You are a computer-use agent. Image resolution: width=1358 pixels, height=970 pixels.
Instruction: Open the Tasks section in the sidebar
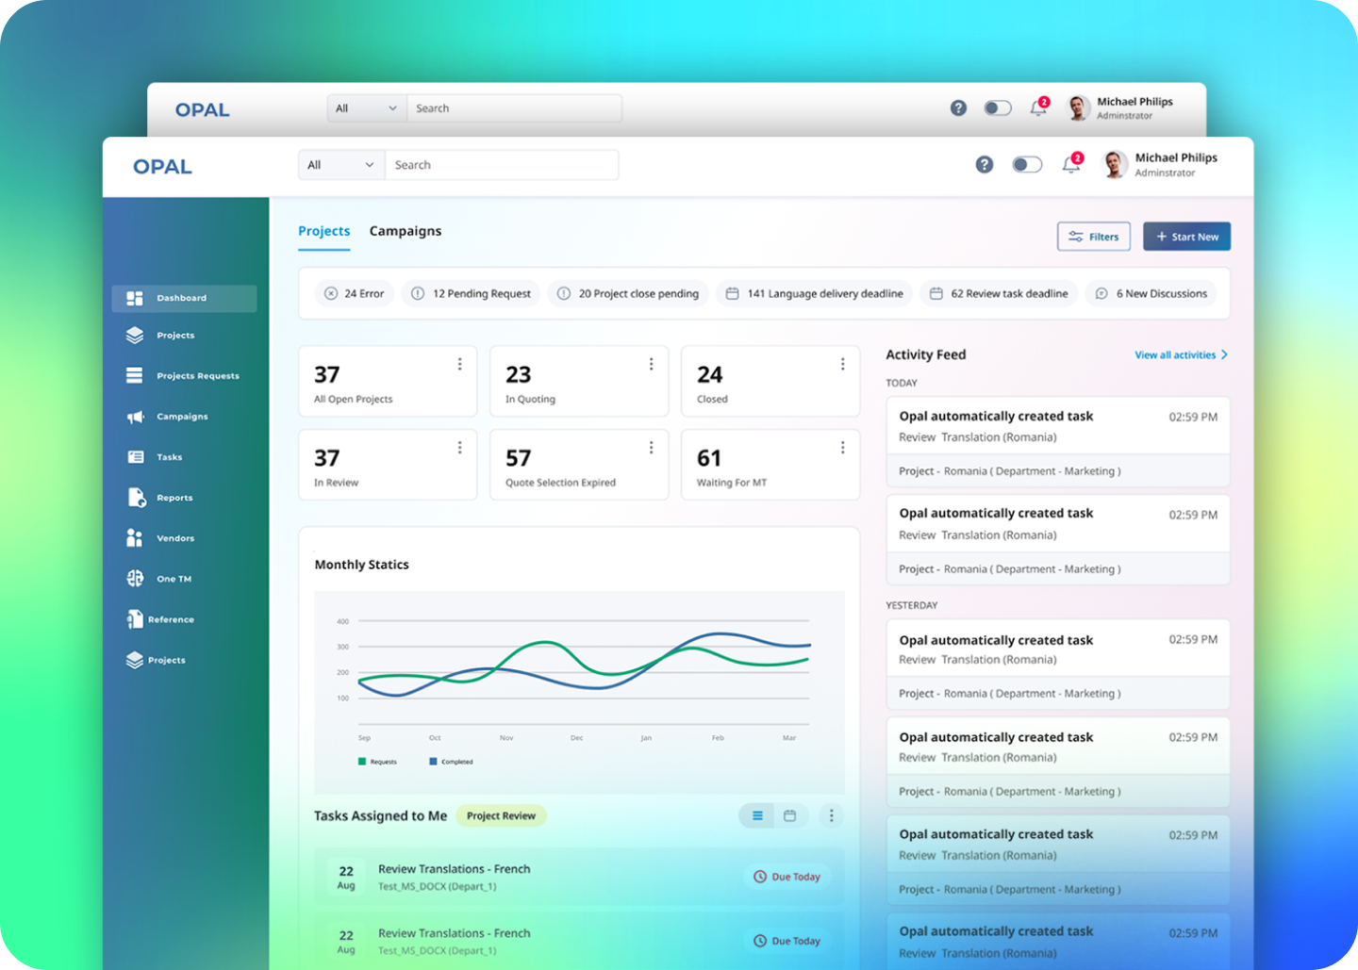[170, 456]
